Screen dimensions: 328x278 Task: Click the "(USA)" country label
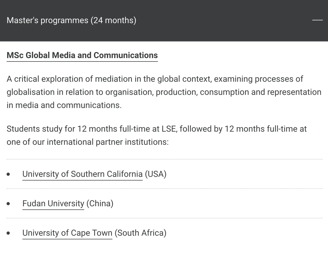coord(156,174)
